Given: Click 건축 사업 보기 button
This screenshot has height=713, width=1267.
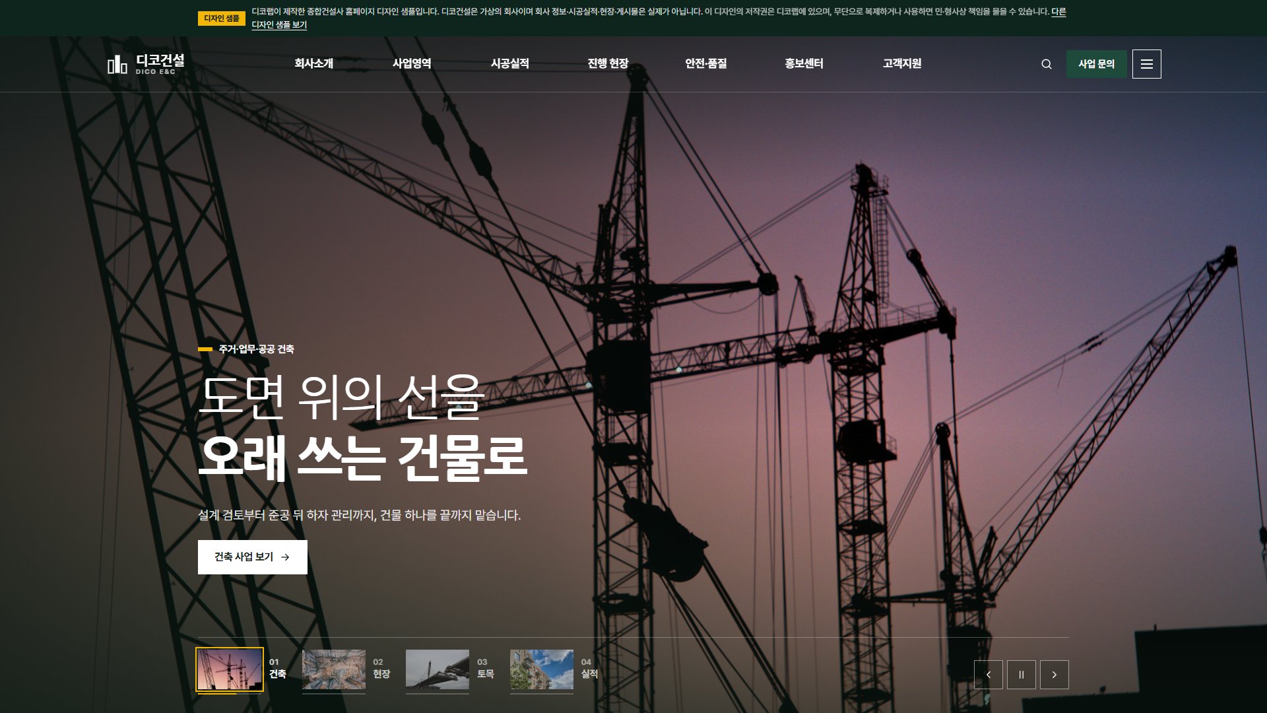Looking at the screenshot, I should pyautogui.click(x=253, y=557).
